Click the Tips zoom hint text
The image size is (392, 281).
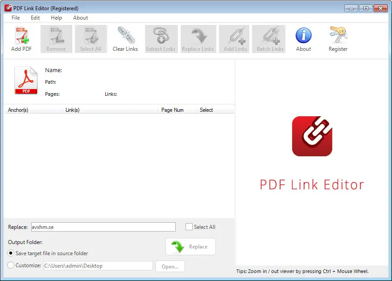coord(302,271)
